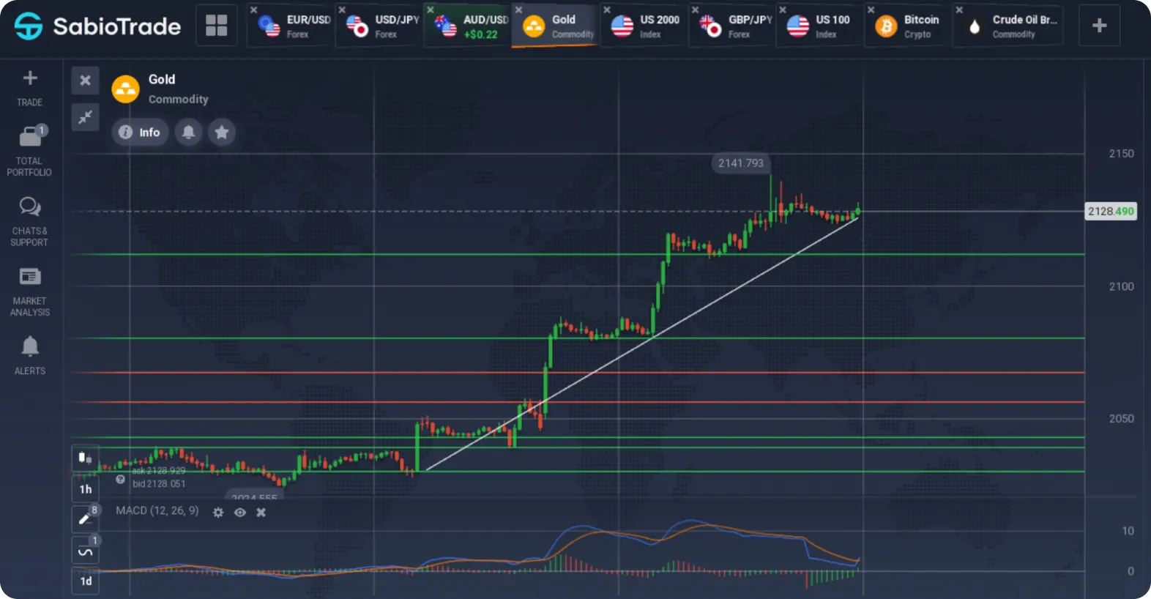
Task: Open the chart type candlestick selector
Action: click(85, 458)
